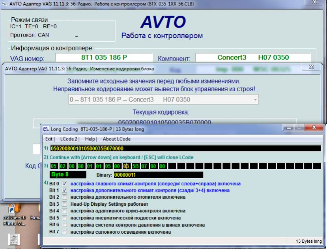Maximize the Long Coding window
This screenshot has width=327, height=249.
(x=299, y=127)
